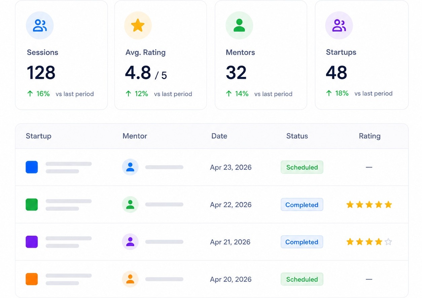Click the Completed badge for Apr 22, 2026
The height and width of the screenshot is (298, 422).
[302, 205]
